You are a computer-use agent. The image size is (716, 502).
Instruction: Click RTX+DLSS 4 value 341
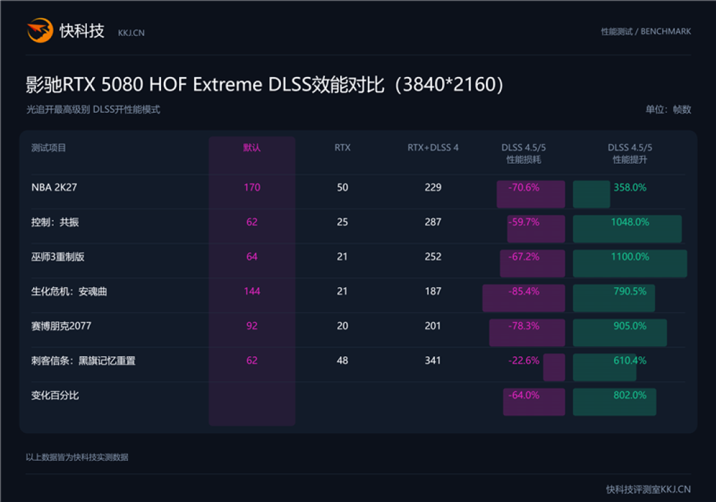(433, 361)
